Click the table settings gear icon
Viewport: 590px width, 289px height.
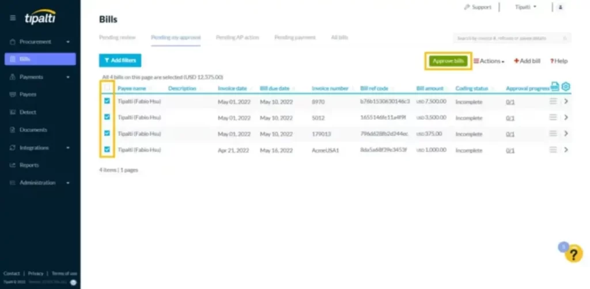566,86
